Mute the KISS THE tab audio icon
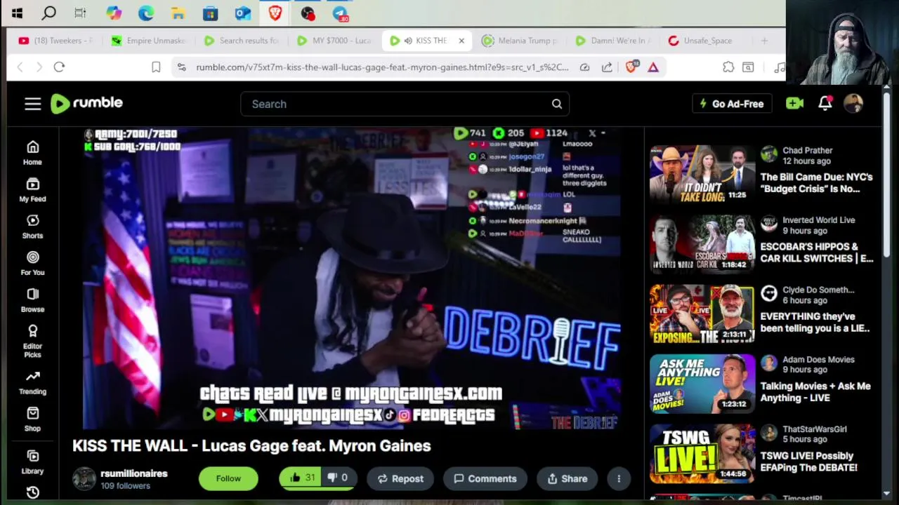The height and width of the screenshot is (505, 899). (408, 41)
